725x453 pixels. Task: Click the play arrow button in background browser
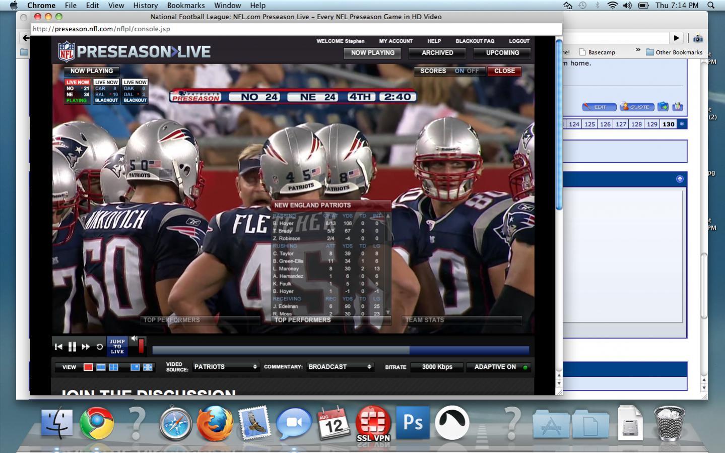(676, 38)
